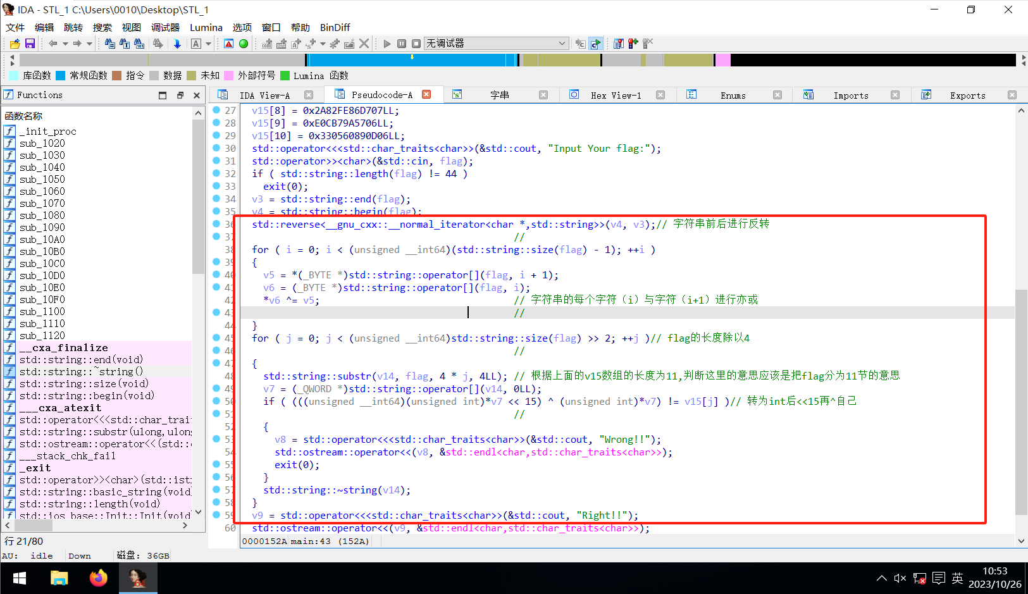Open the Windows Start menu
This screenshot has height=594, width=1028.
[19, 578]
